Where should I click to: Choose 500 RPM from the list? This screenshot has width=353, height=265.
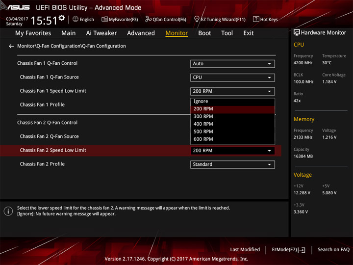[232, 132]
